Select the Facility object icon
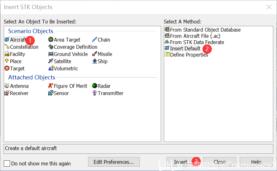277x171 pixels. (x=7, y=54)
